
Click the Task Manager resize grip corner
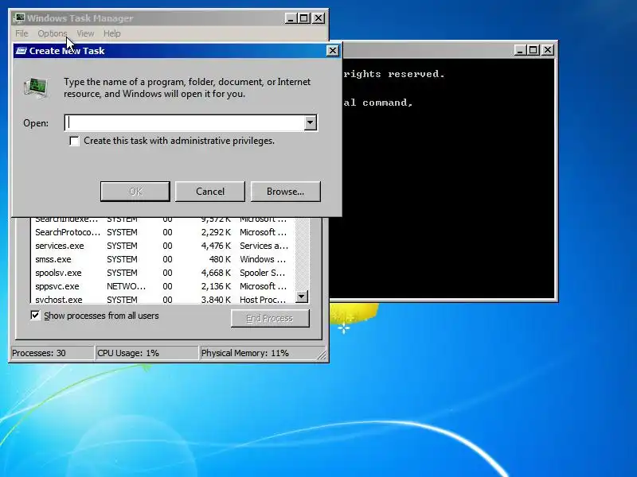322,355
